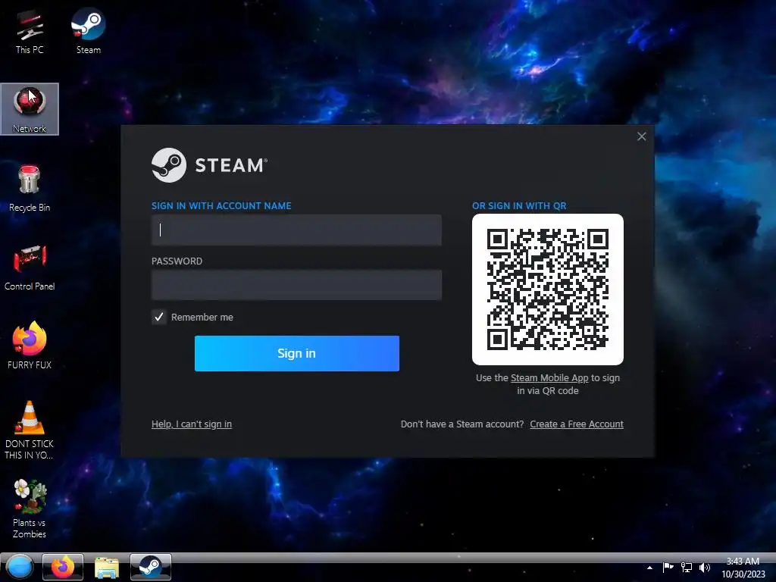Close the Steam sign-in dialog

pos(641,136)
